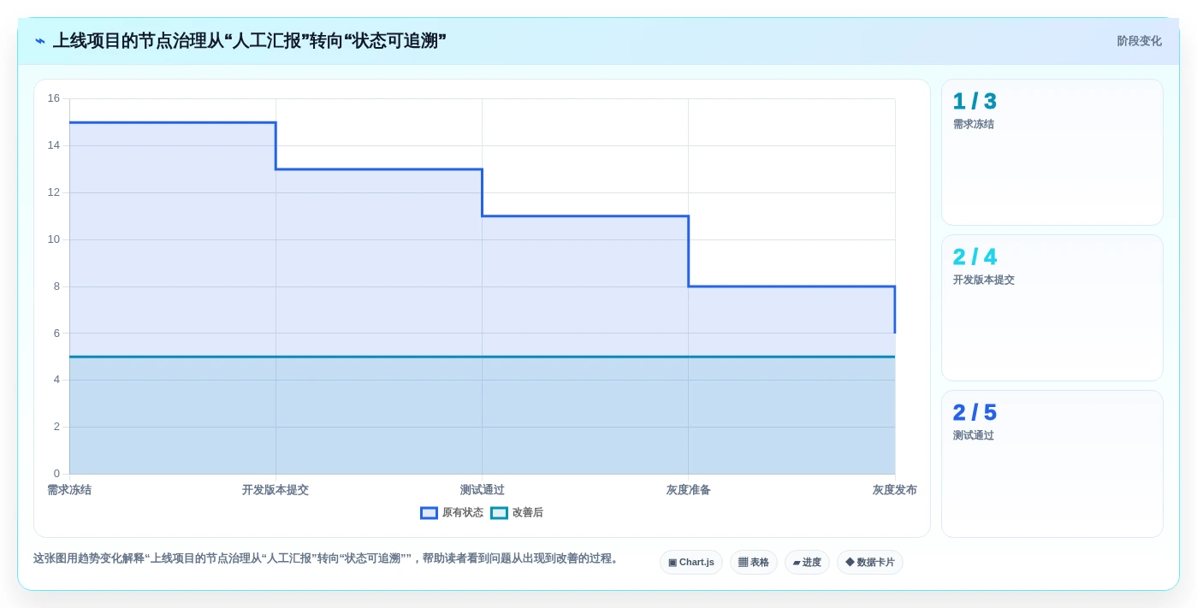Click the 1 / 3 value text

(x=975, y=102)
